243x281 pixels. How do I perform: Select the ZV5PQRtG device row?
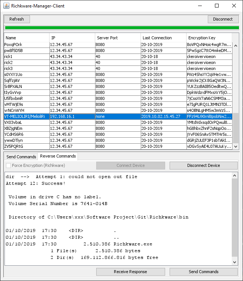118,146
